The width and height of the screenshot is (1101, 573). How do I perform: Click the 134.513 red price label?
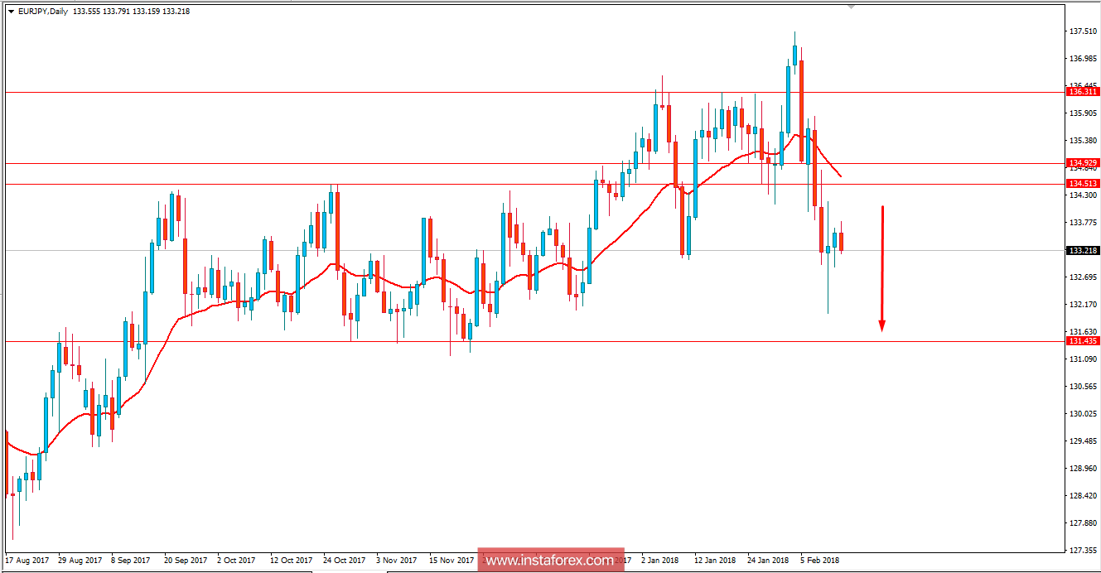[1081, 183]
